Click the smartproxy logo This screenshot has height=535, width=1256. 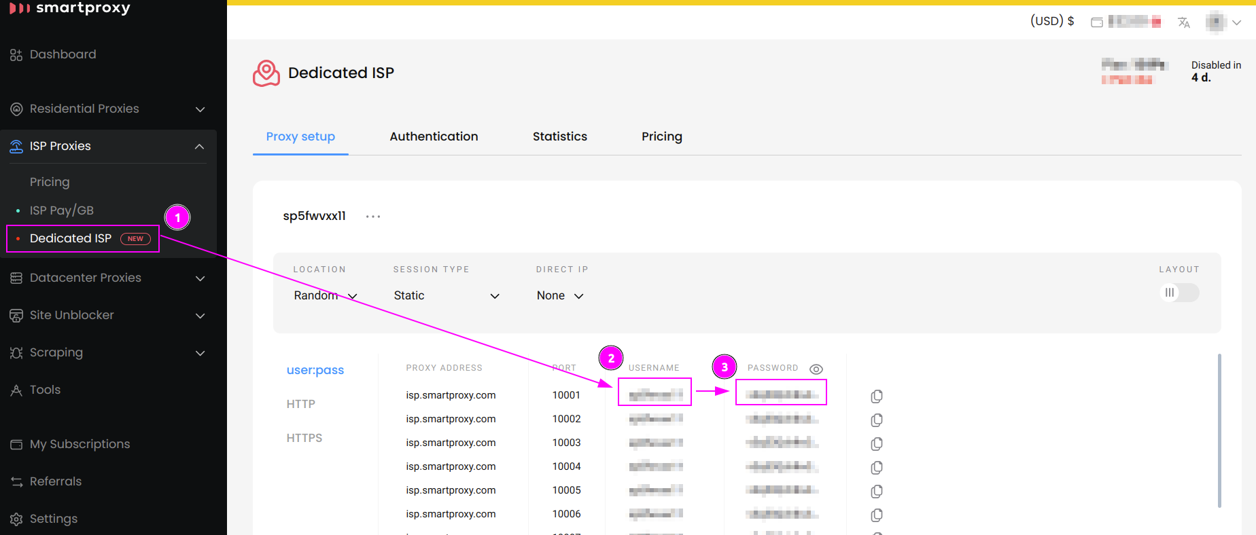coord(69,8)
